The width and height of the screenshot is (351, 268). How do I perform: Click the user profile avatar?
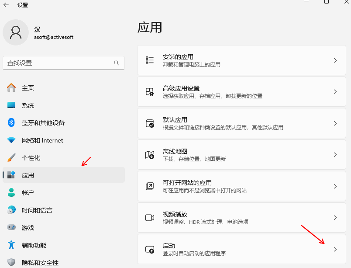[x=16, y=32]
